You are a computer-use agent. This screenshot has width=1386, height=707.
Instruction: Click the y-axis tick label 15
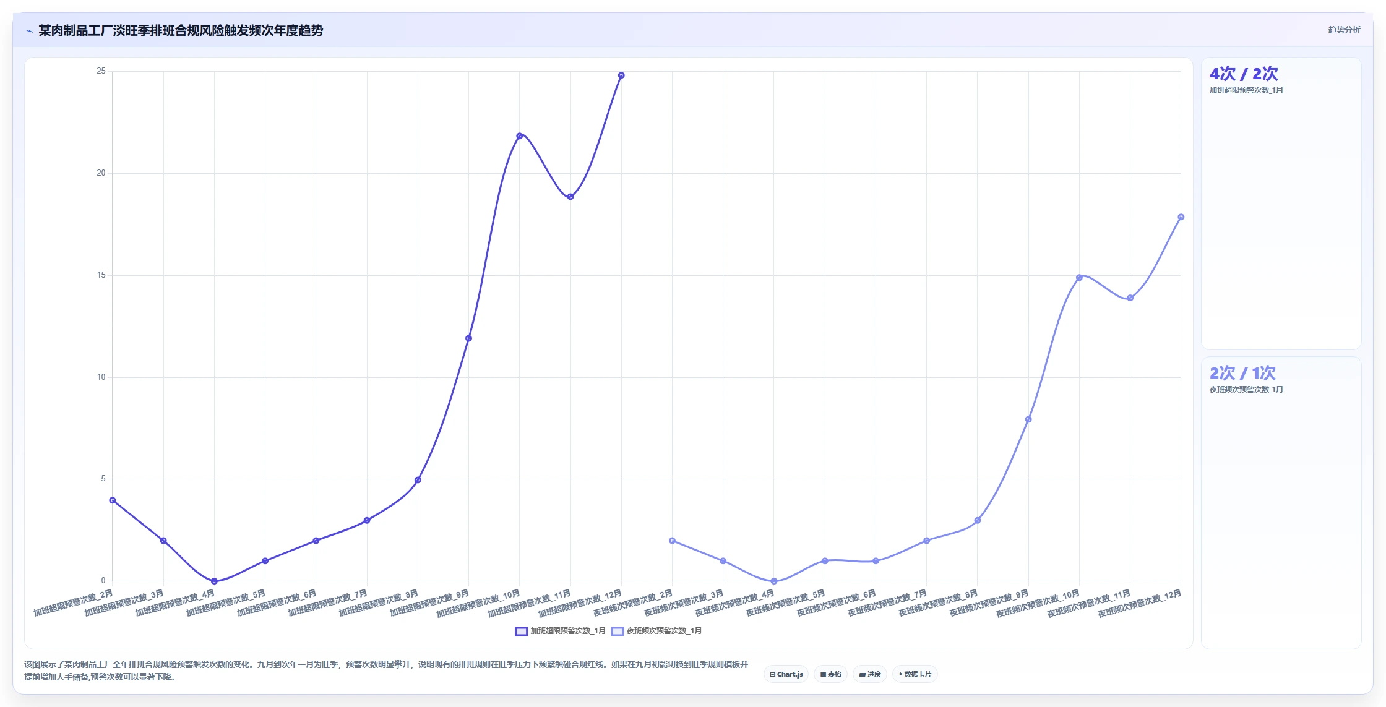101,275
